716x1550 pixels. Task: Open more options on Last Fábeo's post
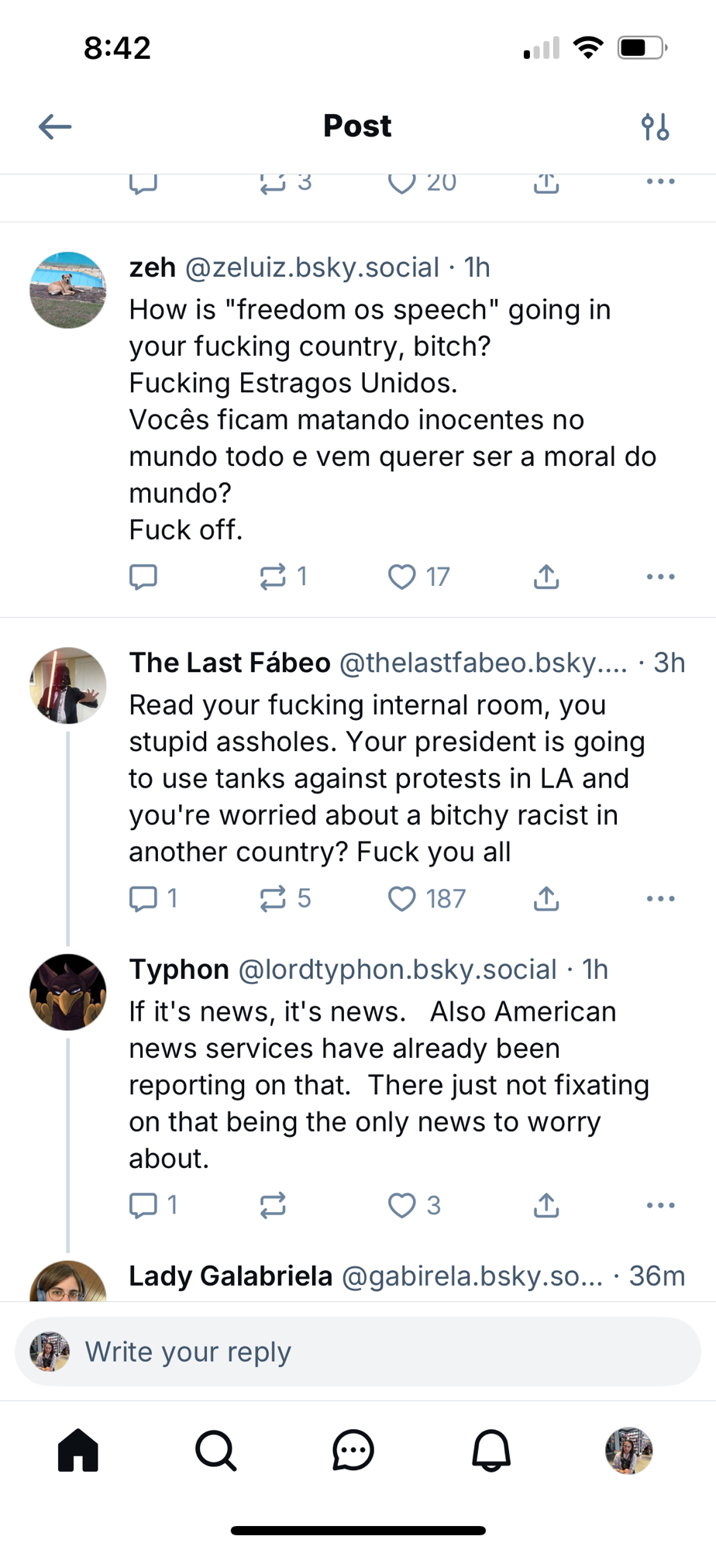(x=660, y=899)
